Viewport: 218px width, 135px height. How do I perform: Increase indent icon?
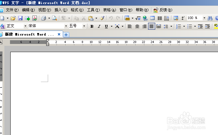coord(207,26)
